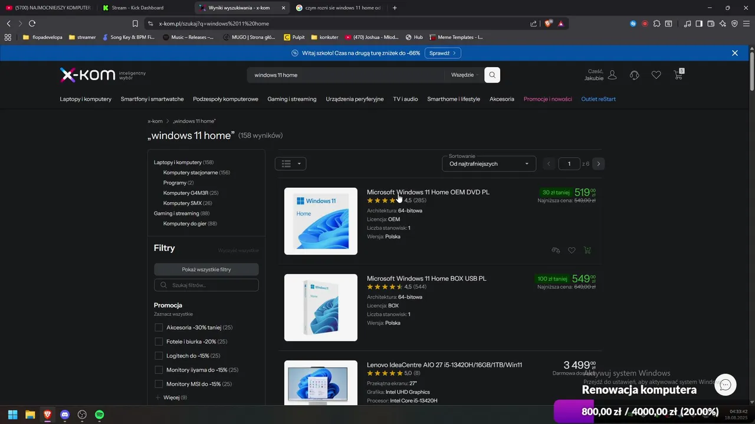Click the Sprawdź button in promo banner
This screenshot has height=424, width=755.
[x=443, y=53]
